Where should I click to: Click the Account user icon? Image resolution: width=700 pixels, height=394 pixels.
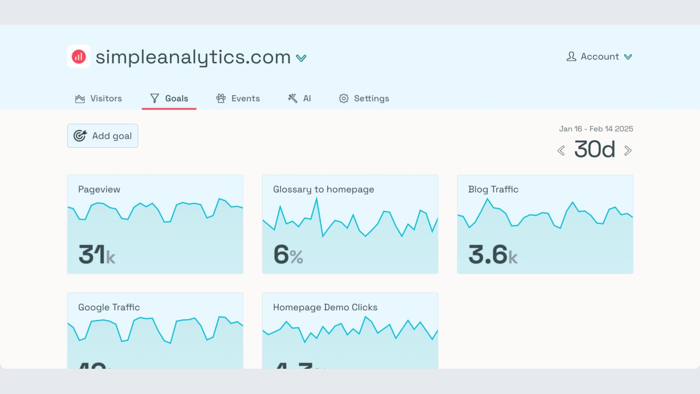coord(571,57)
